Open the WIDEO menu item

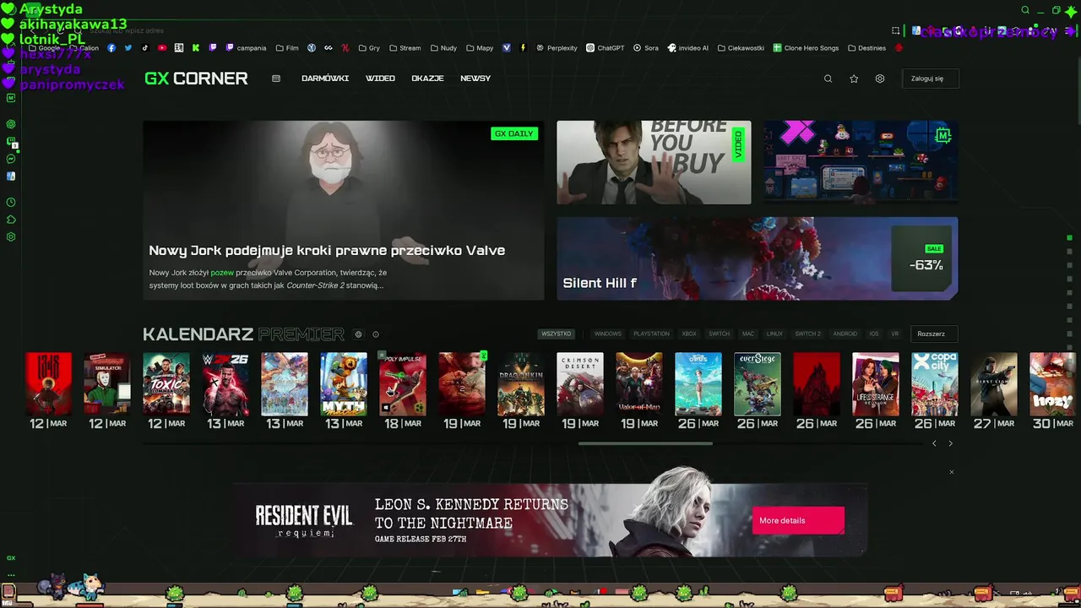click(x=380, y=79)
